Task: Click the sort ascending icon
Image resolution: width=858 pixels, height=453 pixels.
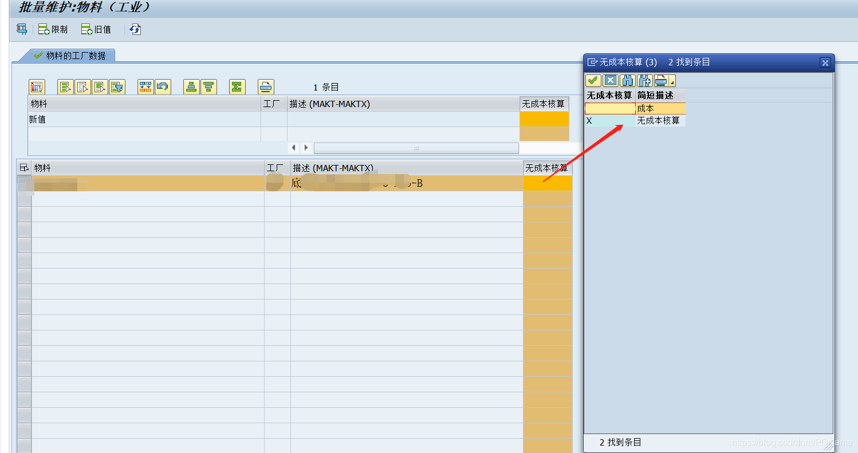Action: click(x=191, y=87)
